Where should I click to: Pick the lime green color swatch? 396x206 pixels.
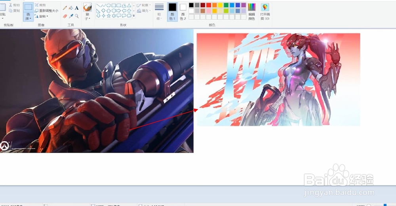pos(226,11)
